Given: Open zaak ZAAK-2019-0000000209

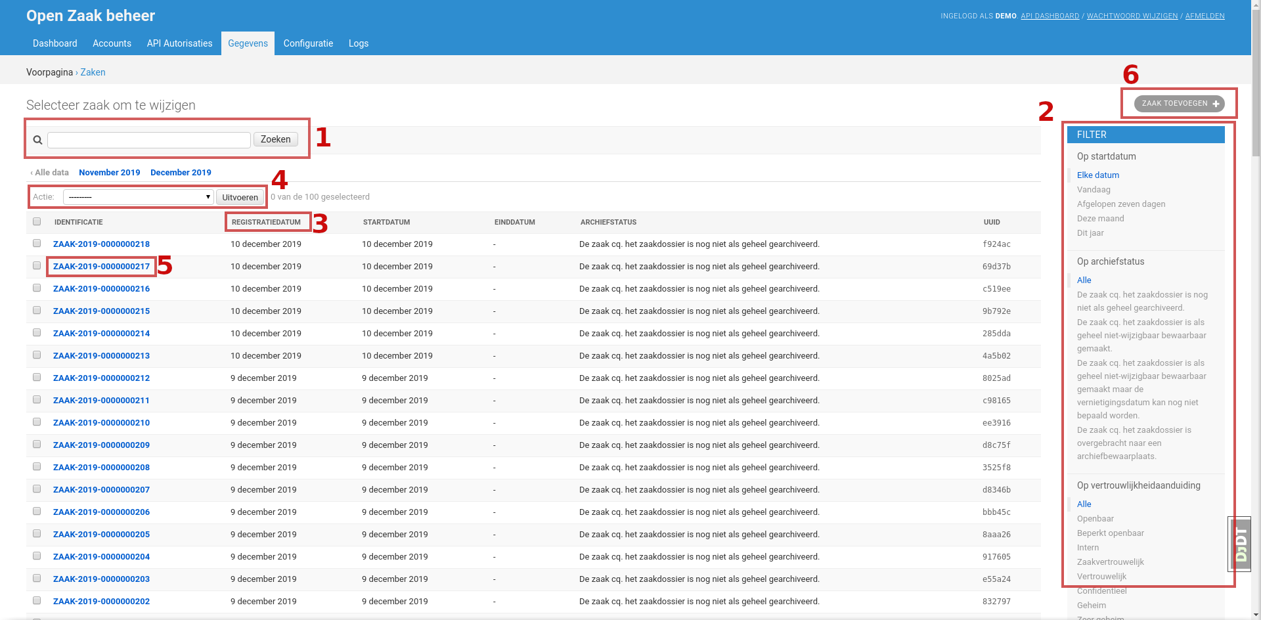Looking at the screenshot, I should point(101,445).
